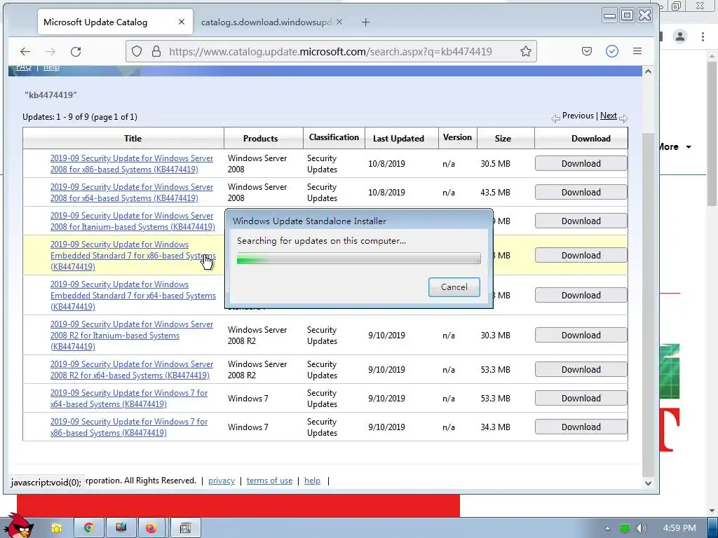Click the page scrollbar up arrow
Screen dimensions: 718x538
tap(647, 71)
